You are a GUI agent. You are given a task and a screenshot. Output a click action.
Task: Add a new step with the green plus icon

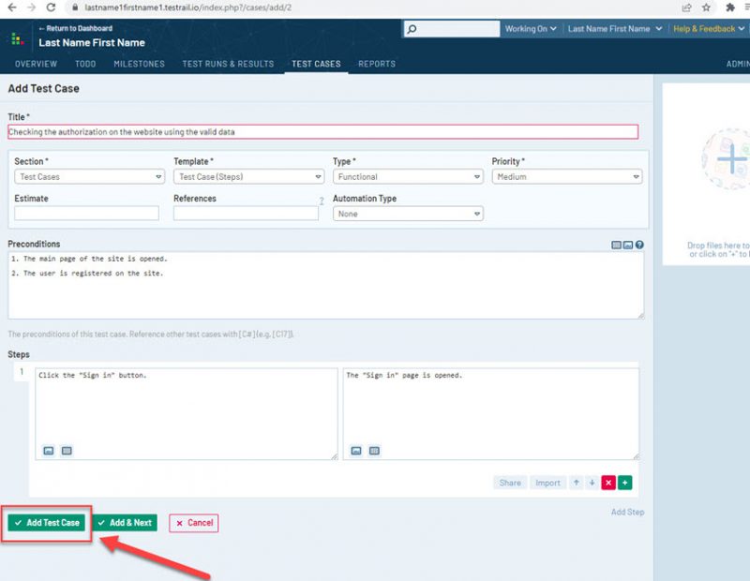point(624,483)
